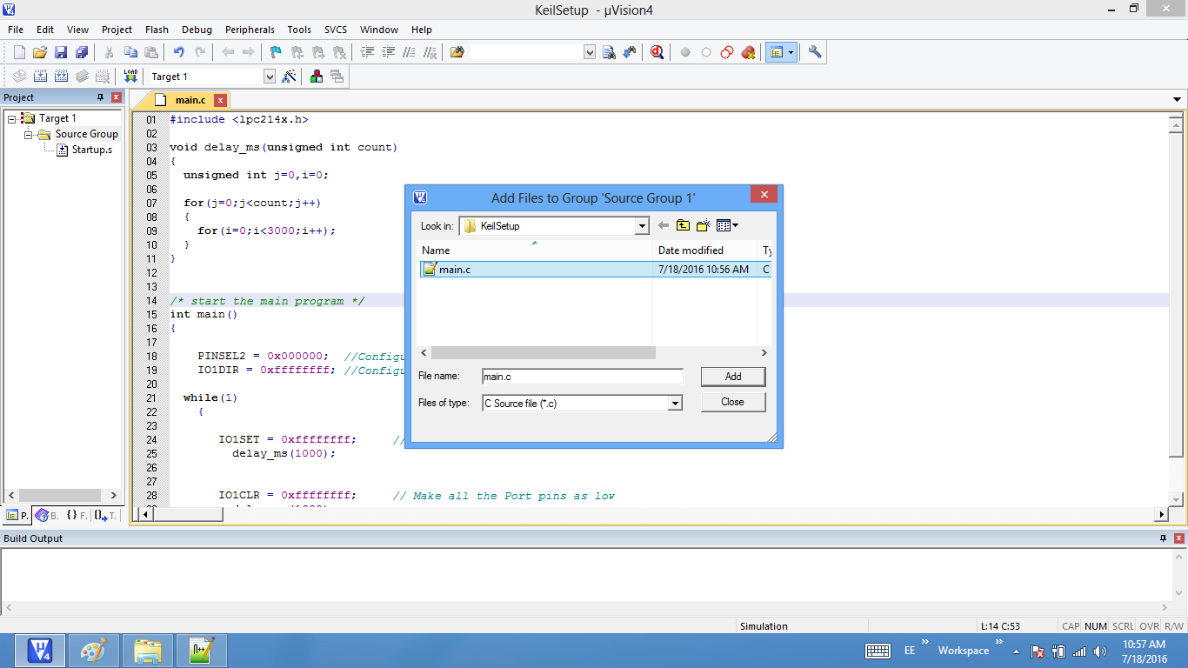Open the SVCS menu
This screenshot has width=1188, height=668.
point(336,30)
